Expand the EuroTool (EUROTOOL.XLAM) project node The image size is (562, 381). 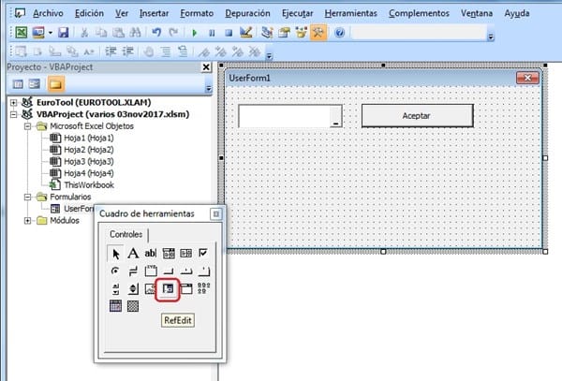pos(13,102)
